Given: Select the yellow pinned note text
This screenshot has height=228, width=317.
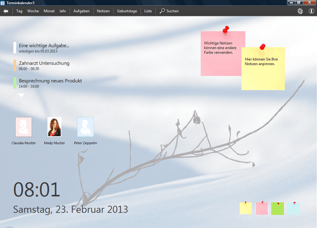Looking at the screenshot, I should coord(261,62).
